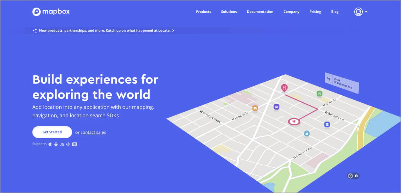Expand the Products menu
Screen dimensions: 401x193
tap(203, 12)
